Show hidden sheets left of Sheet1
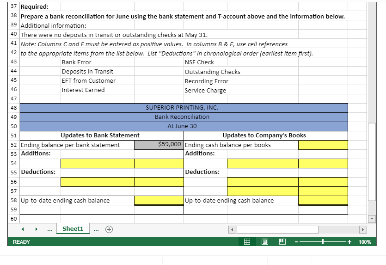This screenshot has width=386, height=265. pos(50,230)
